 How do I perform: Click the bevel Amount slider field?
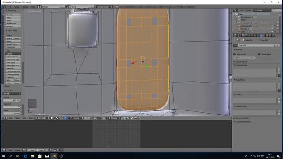(12, 100)
